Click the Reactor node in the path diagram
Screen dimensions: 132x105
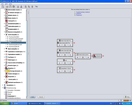coord(97,56)
